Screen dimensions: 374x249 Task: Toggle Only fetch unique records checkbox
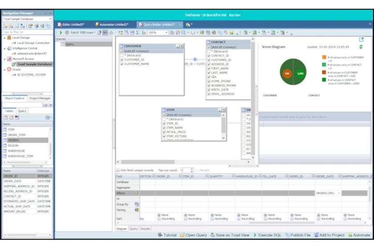click(118, 170)
